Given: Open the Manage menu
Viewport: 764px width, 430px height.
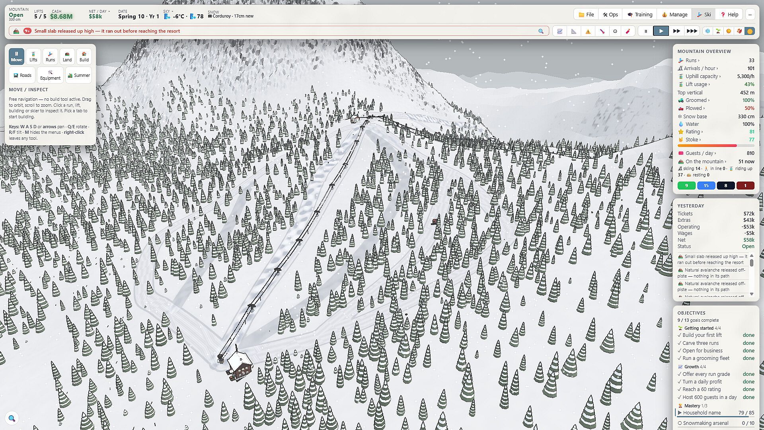Looking at the screenshot, I should click(x=674, y=15).
